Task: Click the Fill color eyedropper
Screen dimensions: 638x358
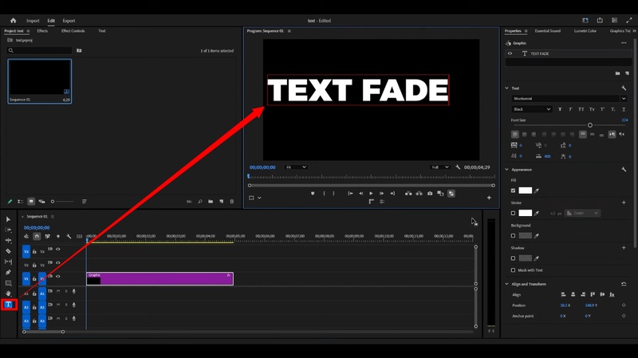Action: 537,191
